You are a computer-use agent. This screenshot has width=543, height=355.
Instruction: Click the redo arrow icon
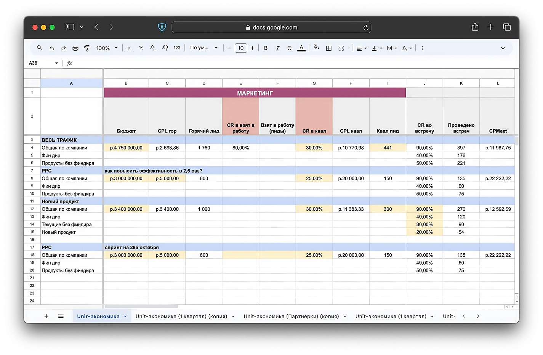(64, 48)
